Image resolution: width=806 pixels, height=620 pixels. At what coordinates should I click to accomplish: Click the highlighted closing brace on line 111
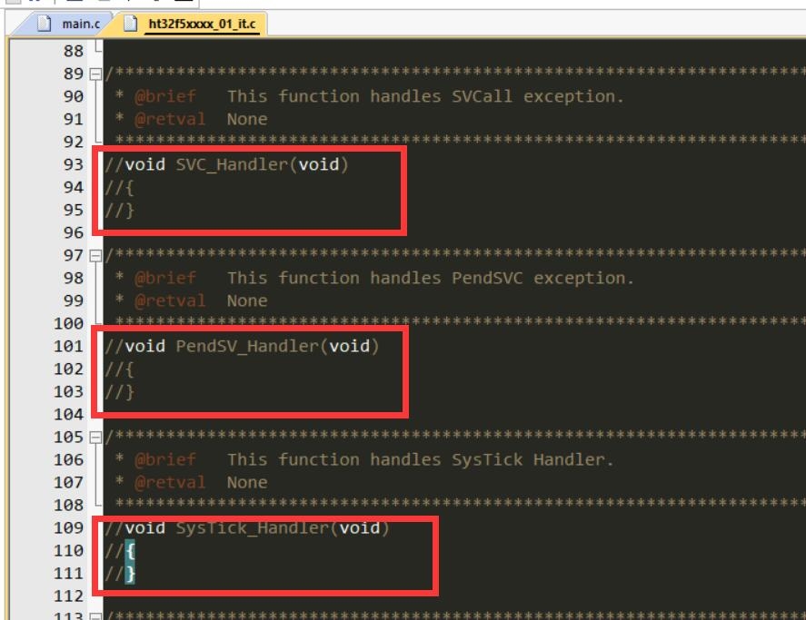click(130, 574)
